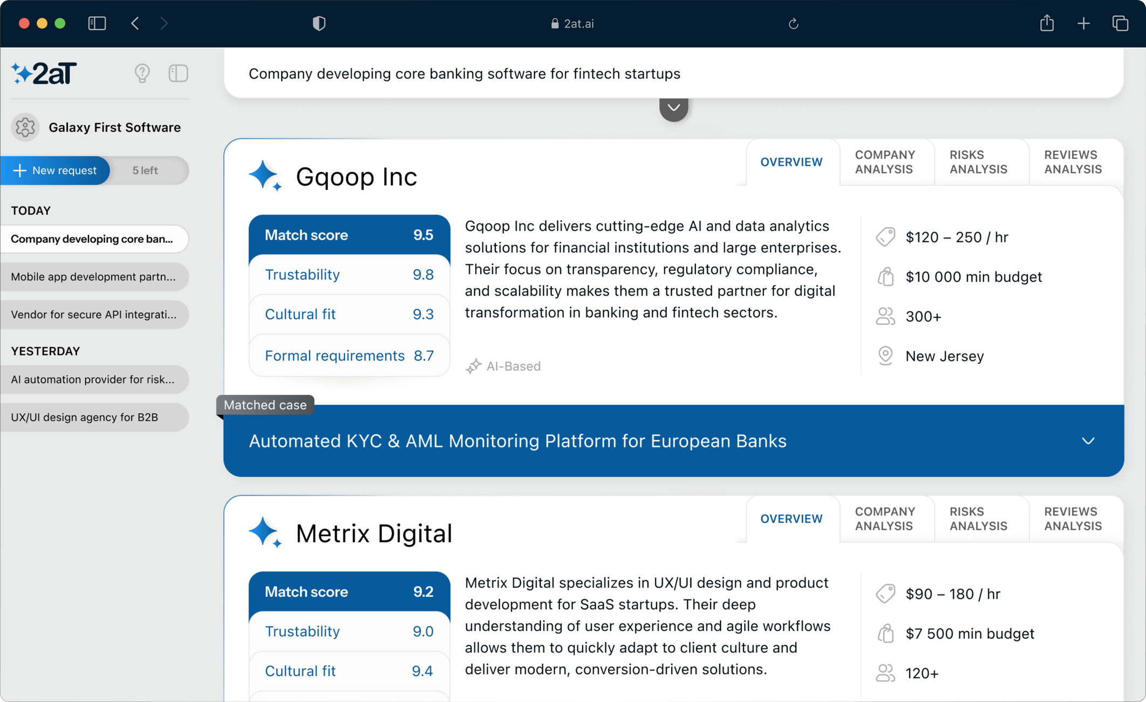Expand the Automated KYC & AML matched case
The width and height of the screenshot is (1146, 702).
[1088, 441]
